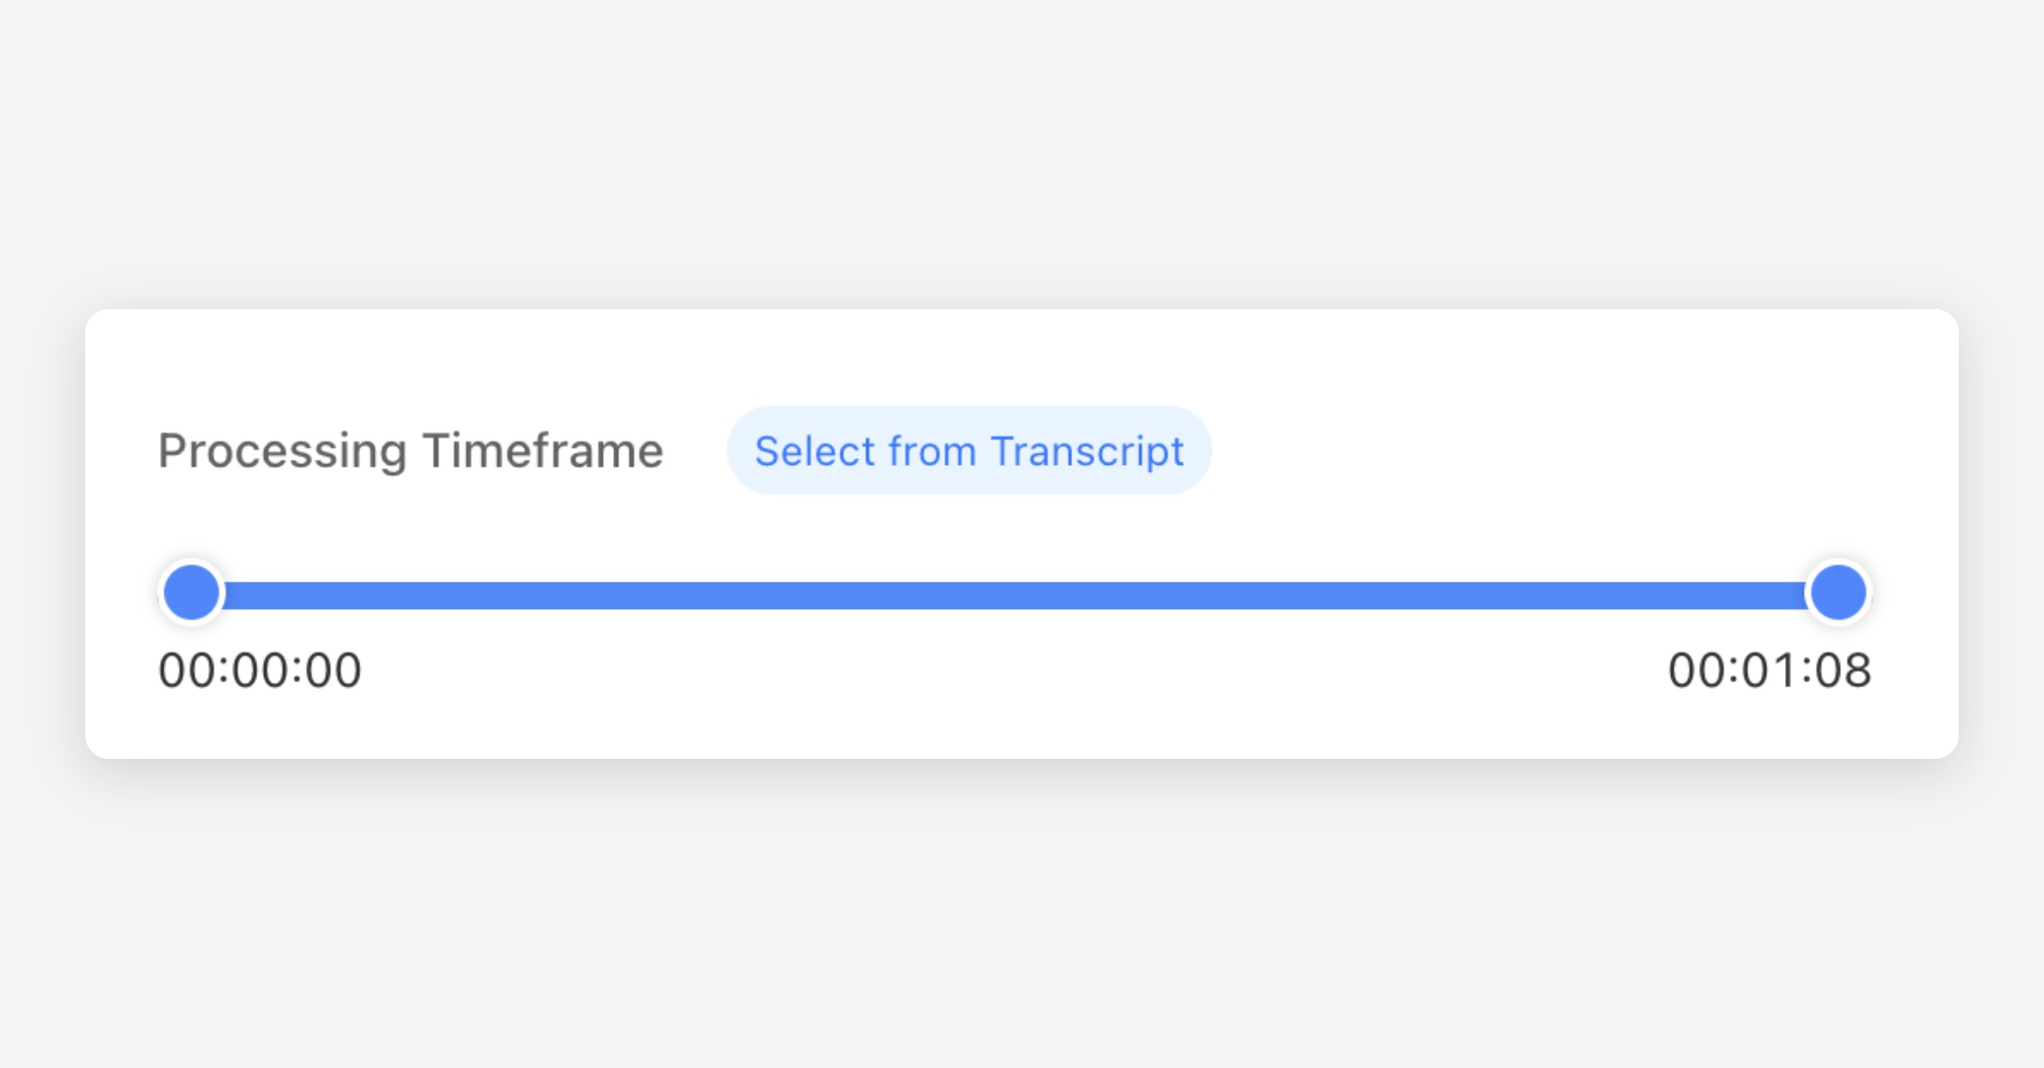Click the Processing Timeframe heading text
The width and height of the screenshot is (2044, 1068).
pyautogui.click(x=411, y=451)
